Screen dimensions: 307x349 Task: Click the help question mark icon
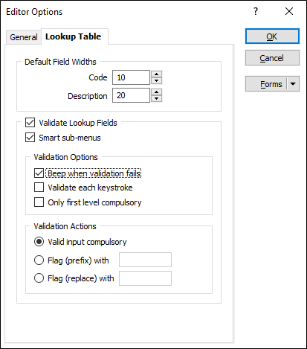tap(256, 11)
